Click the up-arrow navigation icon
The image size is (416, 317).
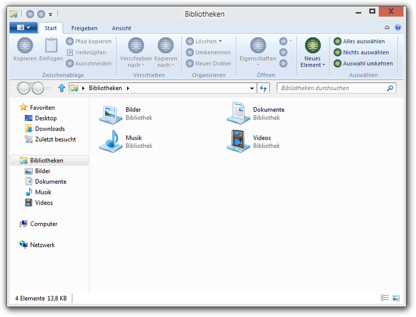[62, 88]
